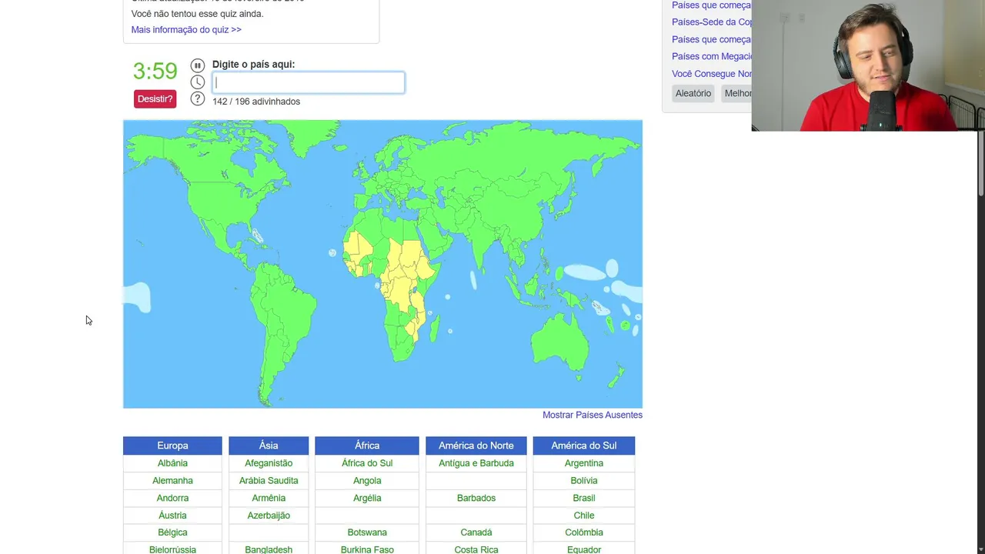This screenshot has height=554, width=985.
Task: Open the Países-Sede da Copa link
Action: [712, 22]
